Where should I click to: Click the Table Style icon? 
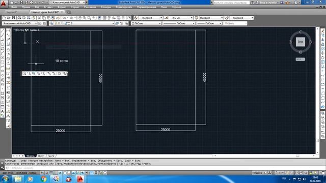[196, 18]
